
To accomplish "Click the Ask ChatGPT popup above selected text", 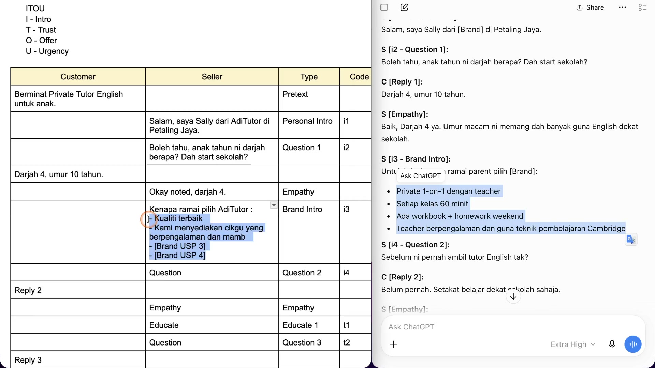I will pyautogui.click(x=421, y=176).
